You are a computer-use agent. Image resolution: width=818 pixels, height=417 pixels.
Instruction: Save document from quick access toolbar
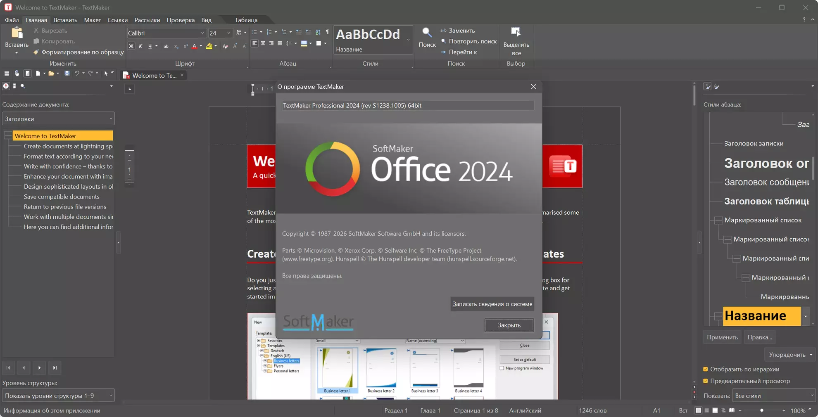67,73
